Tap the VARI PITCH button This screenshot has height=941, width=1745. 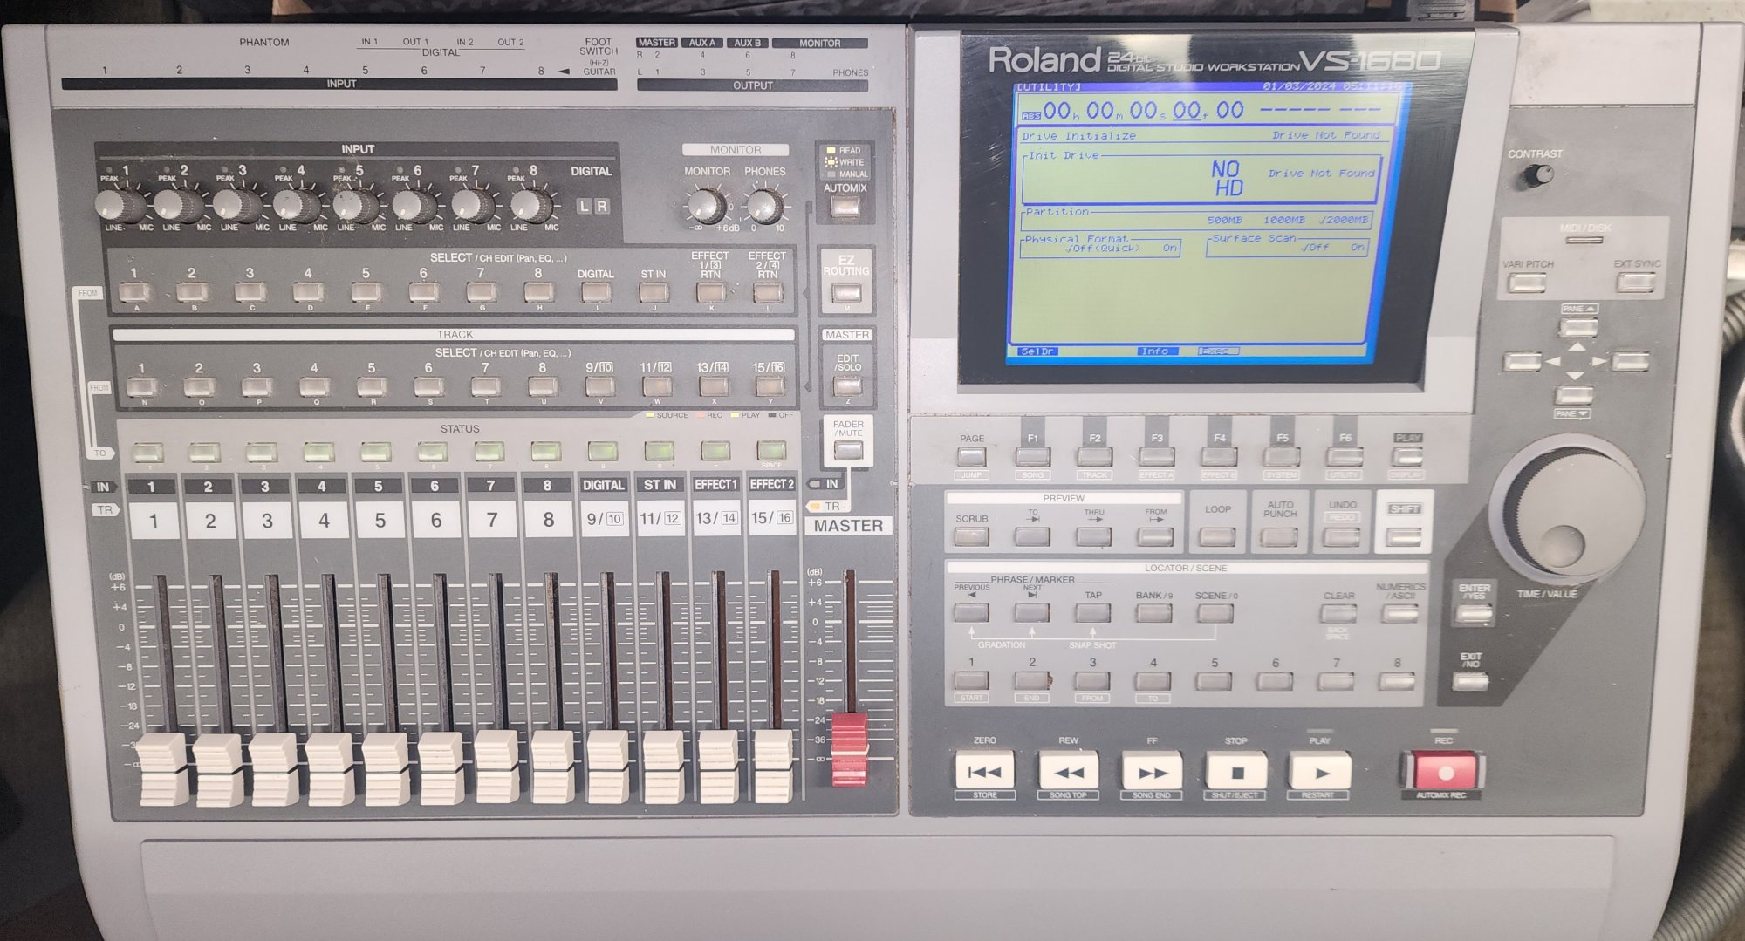pyautogui.click(x=1527, y=283)
